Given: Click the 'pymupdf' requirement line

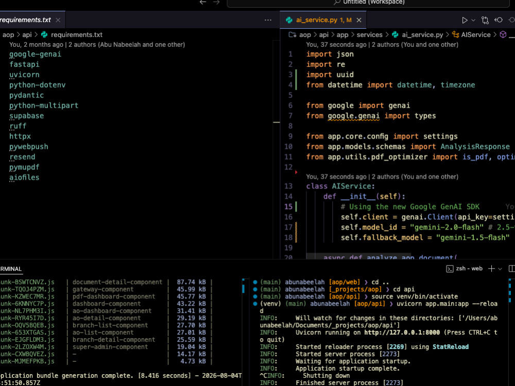Looking at the screenshot, I should 24,167.
